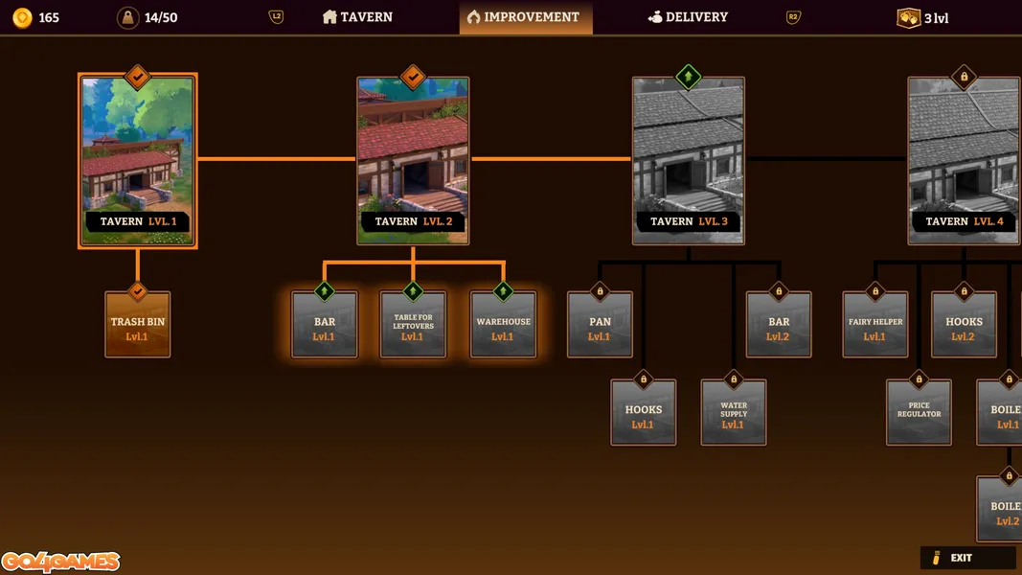
Task: Choose the Water Supply Lvl.1 tile
Action: click(x=733, y=414)
